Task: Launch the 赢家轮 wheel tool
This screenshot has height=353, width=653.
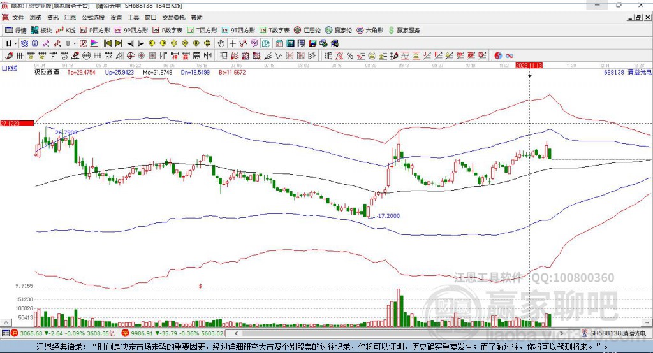Action: (x=339, y=31)
